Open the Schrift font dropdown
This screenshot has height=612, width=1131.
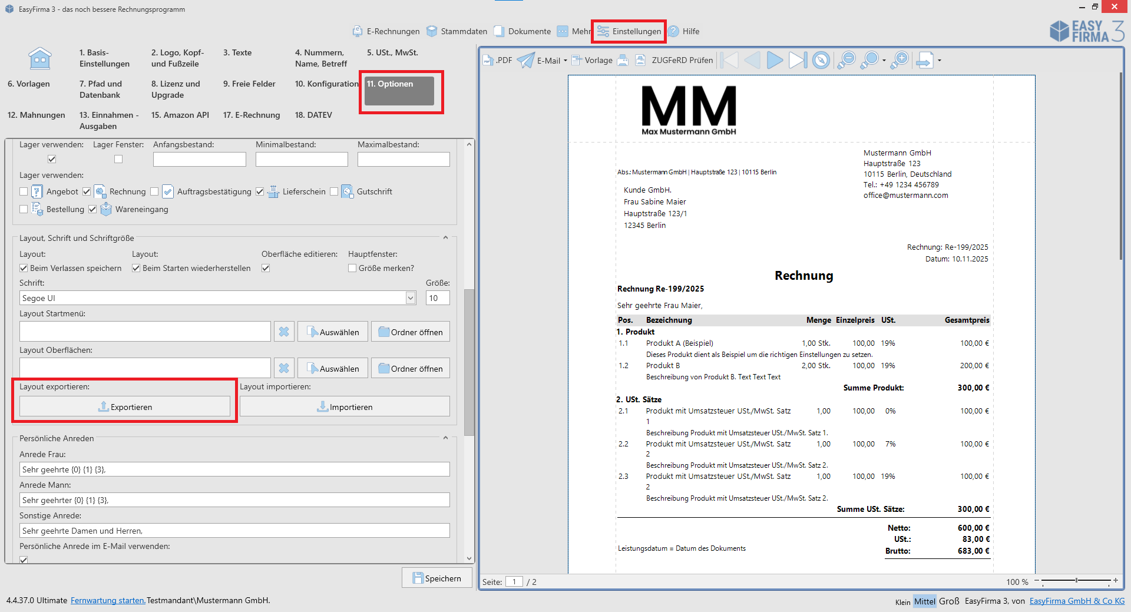click(411, 298)
